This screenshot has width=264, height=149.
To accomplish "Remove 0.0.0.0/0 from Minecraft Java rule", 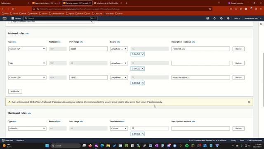I will [x=143, y=54].
